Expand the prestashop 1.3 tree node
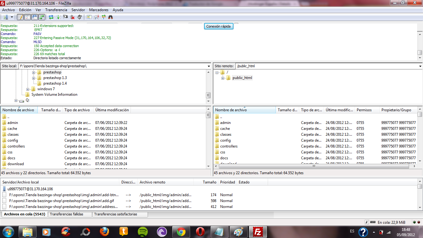Viewport: 423px width, 238px height. coord(34,78)
